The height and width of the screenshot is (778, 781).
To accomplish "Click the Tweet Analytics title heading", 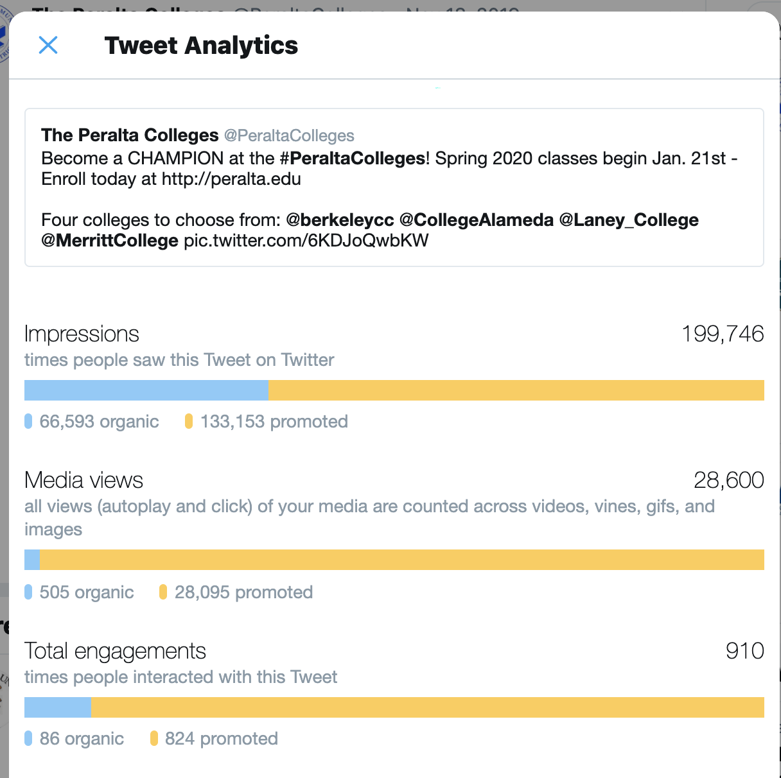I will (201, 46).
